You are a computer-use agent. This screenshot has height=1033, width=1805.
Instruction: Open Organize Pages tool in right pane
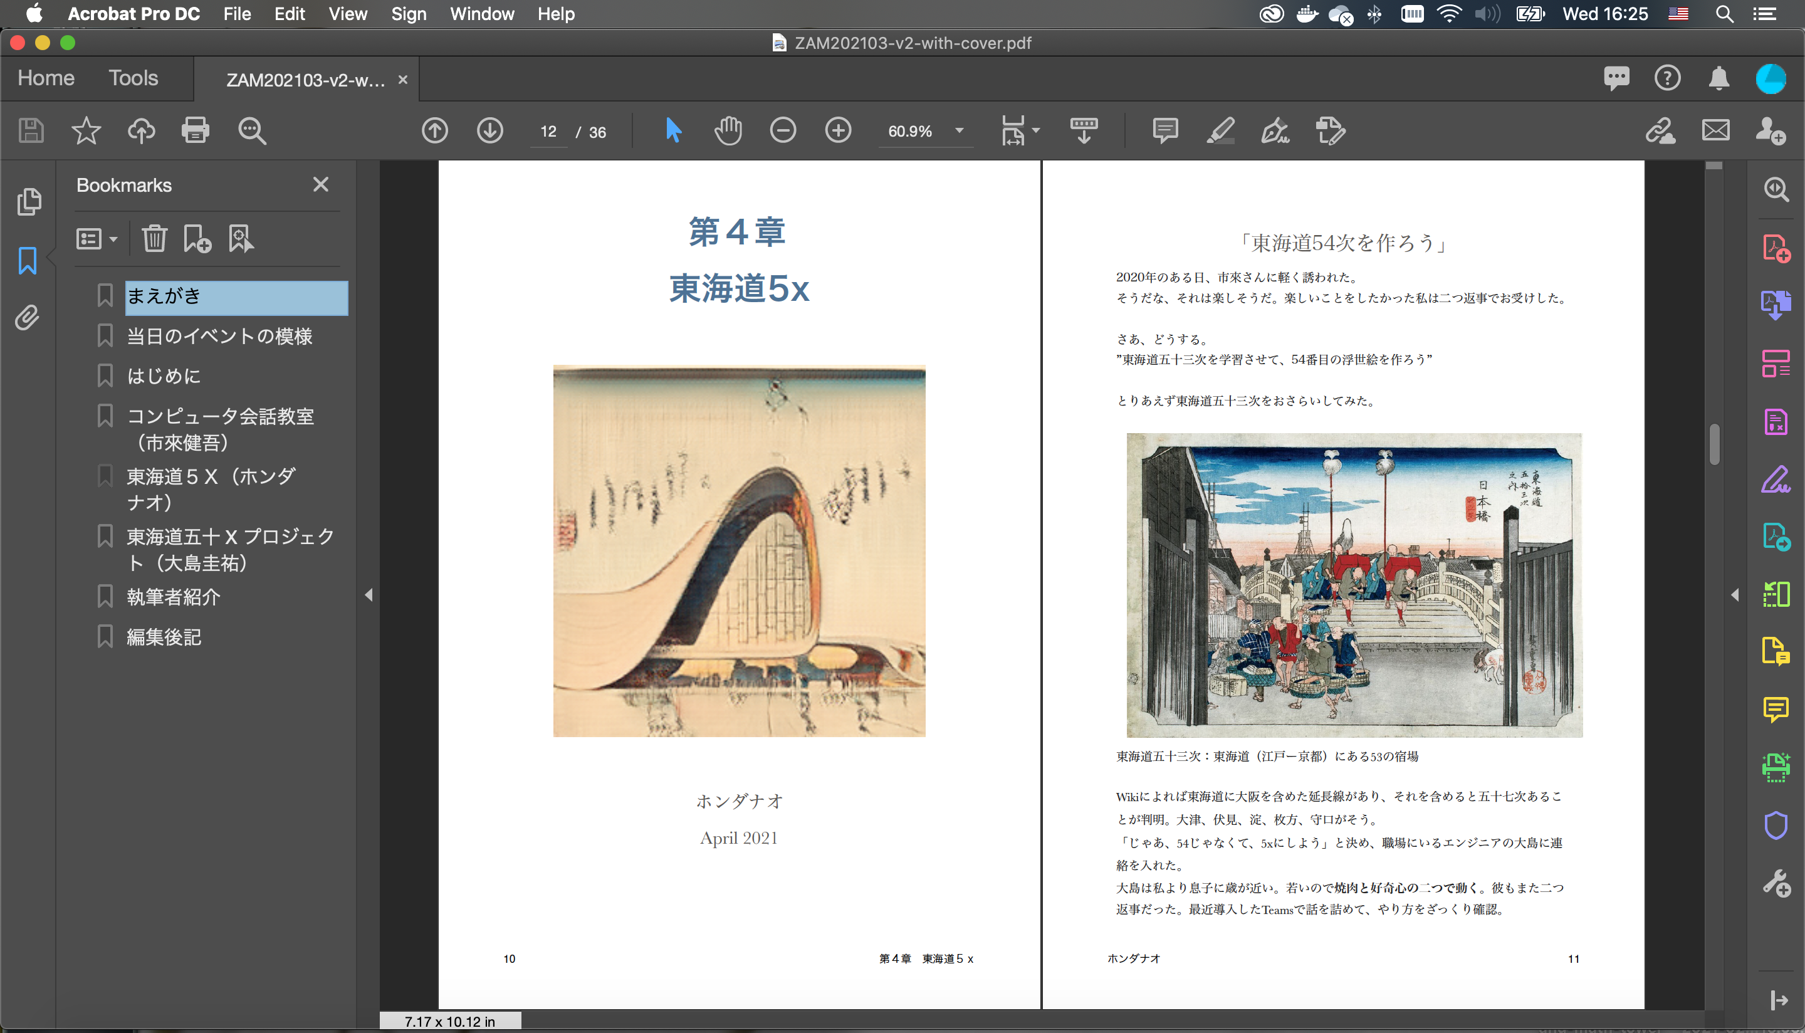[1775, 364]
